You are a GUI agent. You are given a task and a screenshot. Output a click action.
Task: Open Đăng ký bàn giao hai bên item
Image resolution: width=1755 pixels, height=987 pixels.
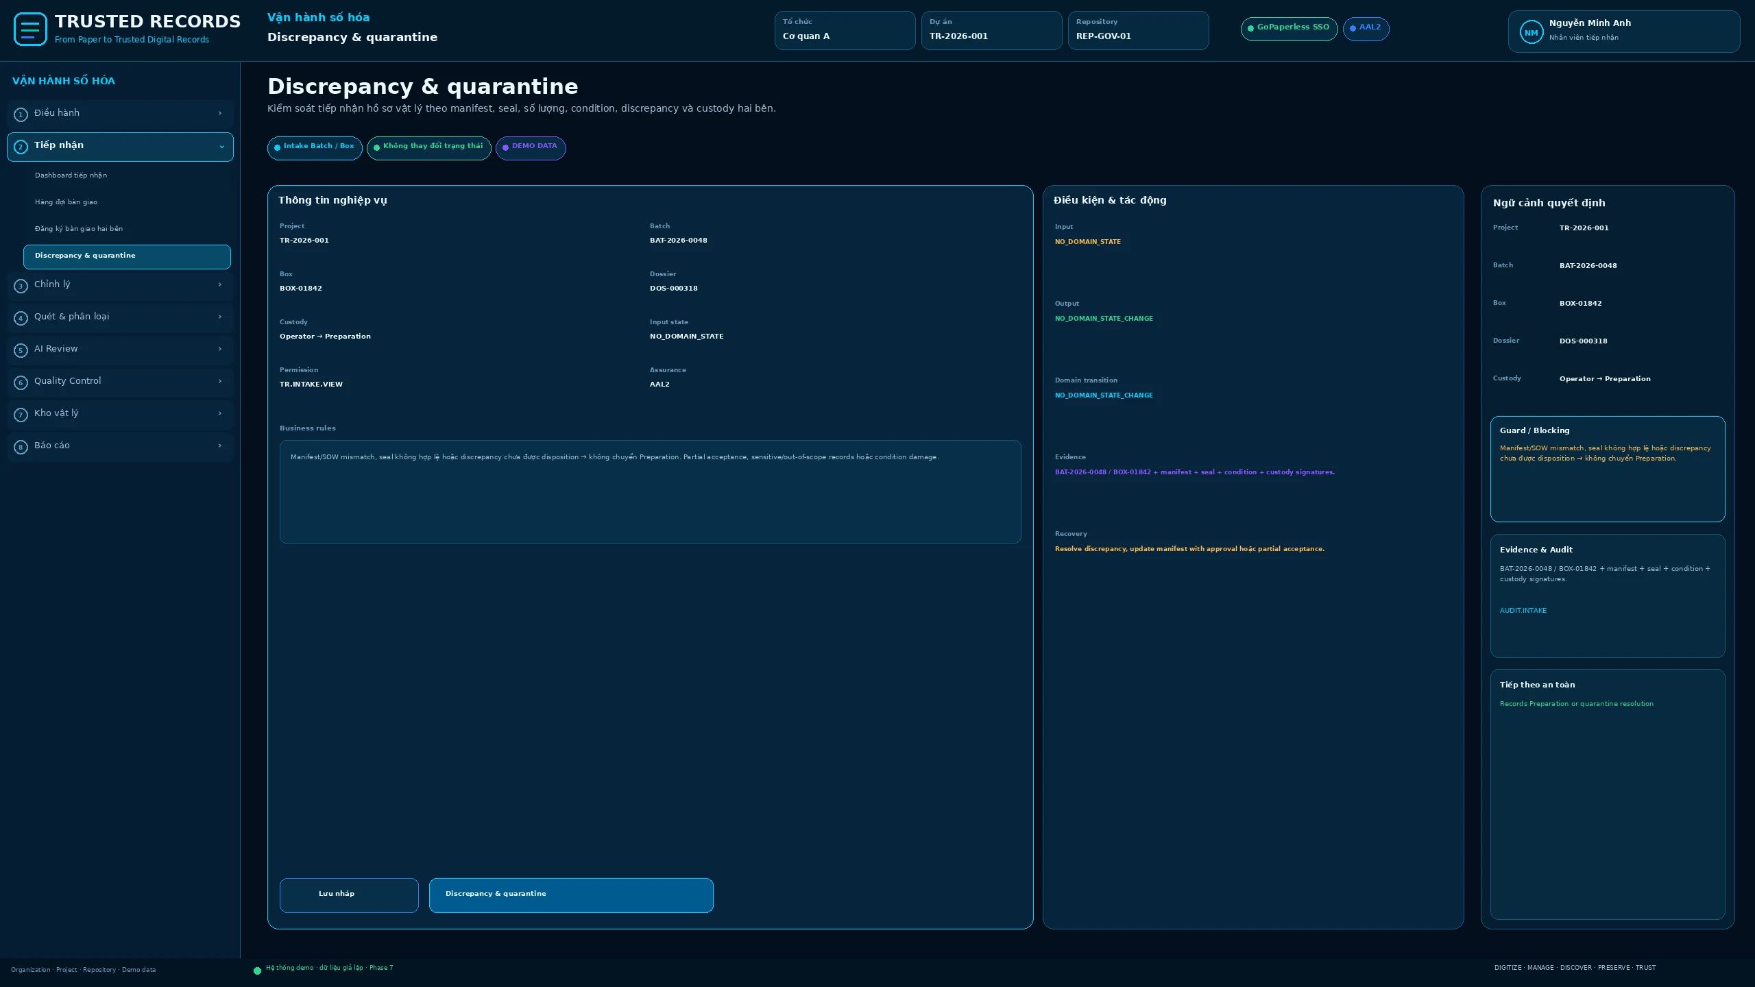point(127,229)
